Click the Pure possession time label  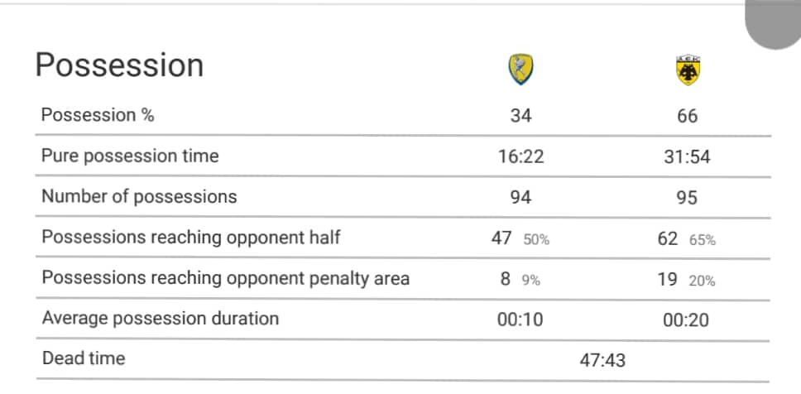point(130,156)
